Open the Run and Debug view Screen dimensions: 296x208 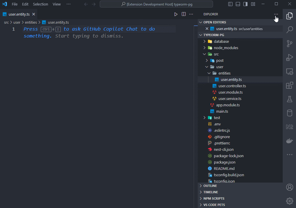[x=289, y=57]
